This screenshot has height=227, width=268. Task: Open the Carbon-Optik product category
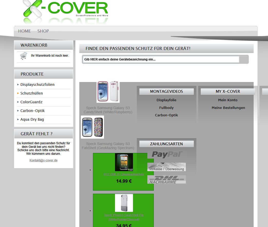point(33,111)
